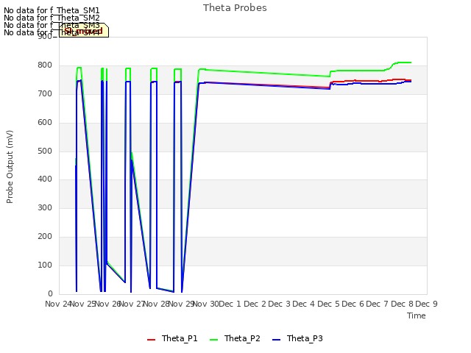471x353 pixels.
Task: Click the Dec 2 x-axis tick label
Action: (x=255, y=304)
